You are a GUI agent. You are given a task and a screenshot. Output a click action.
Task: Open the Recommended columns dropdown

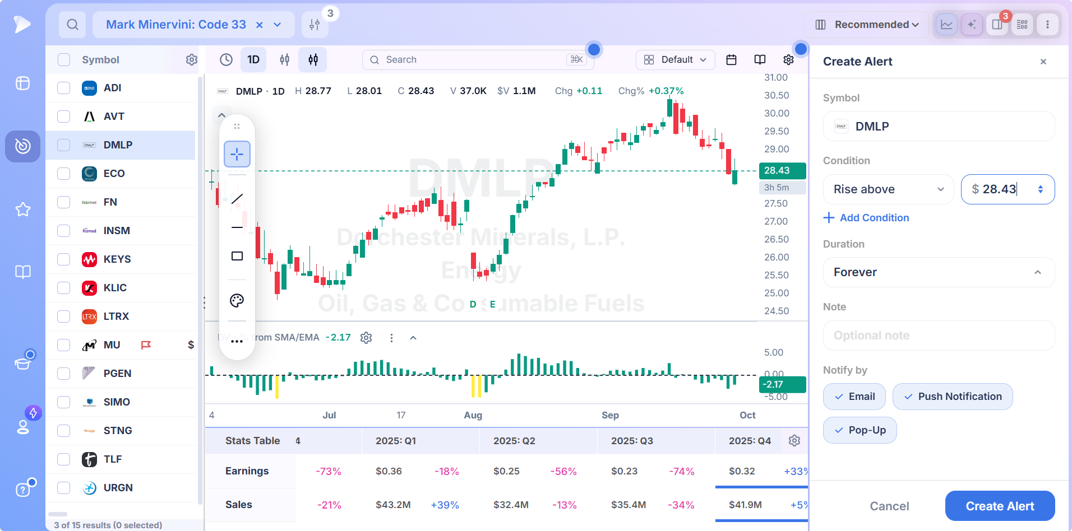pos(866,25)
